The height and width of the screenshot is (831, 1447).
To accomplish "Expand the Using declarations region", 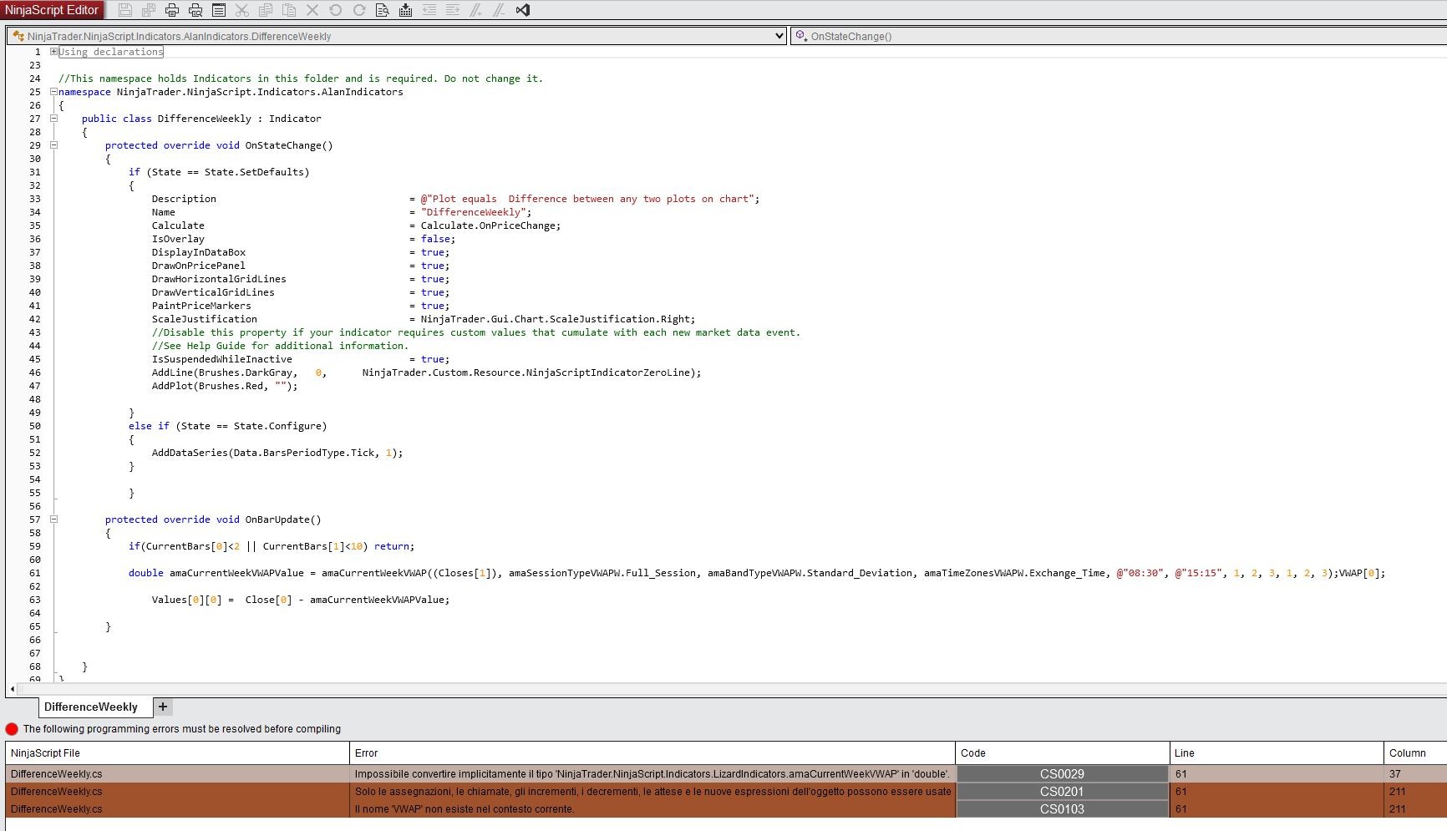I will 54,52.
